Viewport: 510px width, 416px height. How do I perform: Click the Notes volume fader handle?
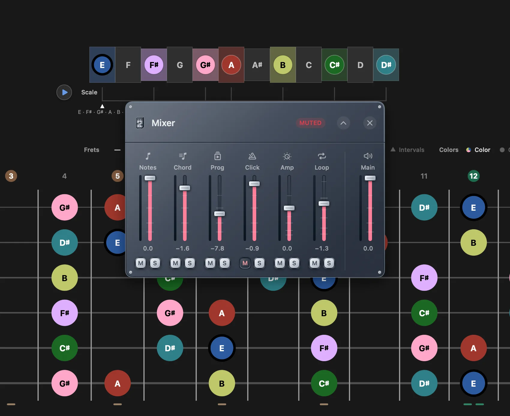(x=150, y=178)
